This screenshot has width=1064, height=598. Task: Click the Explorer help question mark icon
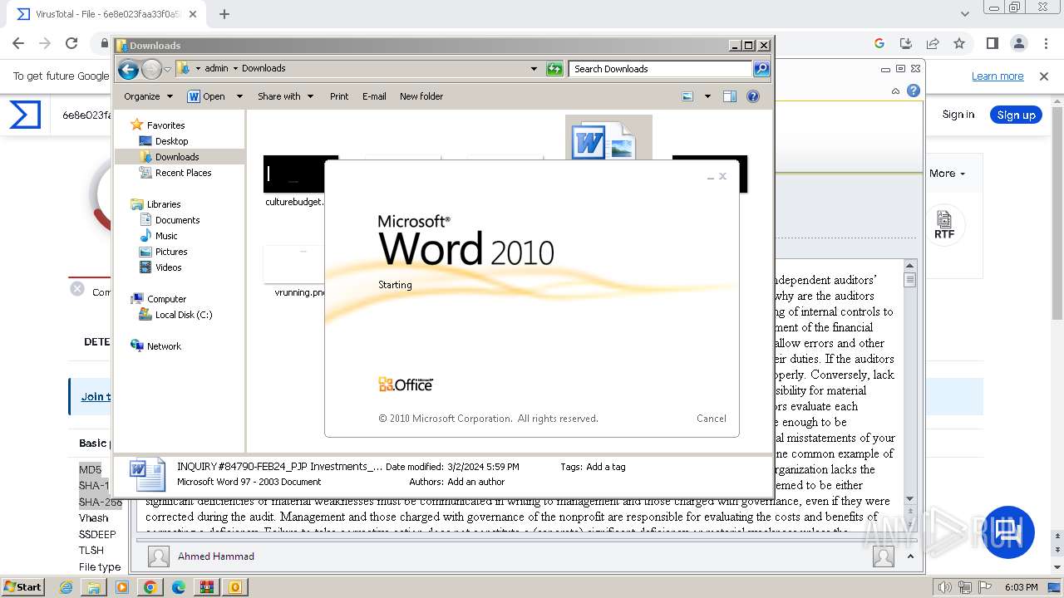click(x=753, y=96)
